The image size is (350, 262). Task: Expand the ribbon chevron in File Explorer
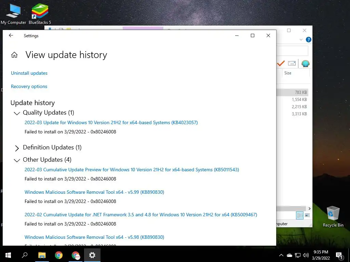pyautogui.click(x=301, y=40)
